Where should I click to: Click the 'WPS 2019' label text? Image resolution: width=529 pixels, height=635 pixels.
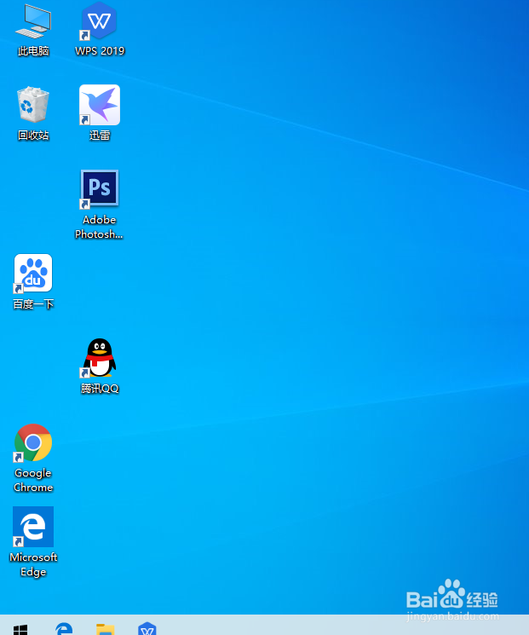100,51
